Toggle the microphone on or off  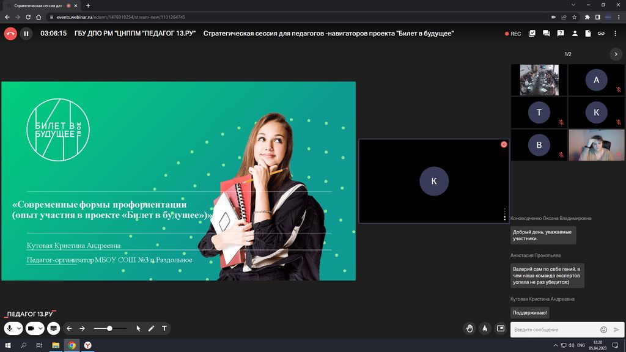point(10,328)
